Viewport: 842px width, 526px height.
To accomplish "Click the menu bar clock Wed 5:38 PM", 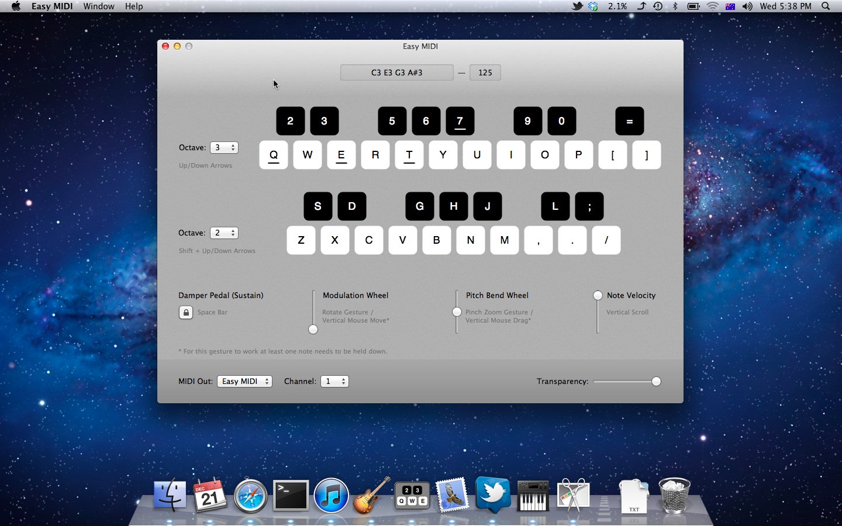I will click(x=785, y=6).
